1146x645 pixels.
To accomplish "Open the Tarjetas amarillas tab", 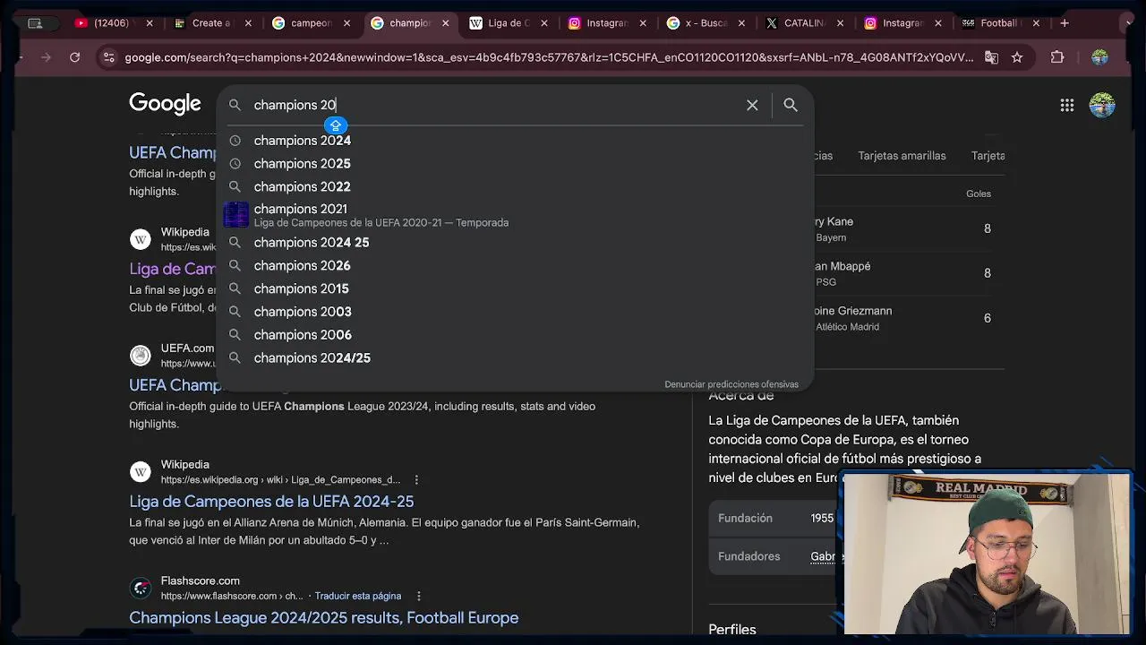I will (902, 156).
